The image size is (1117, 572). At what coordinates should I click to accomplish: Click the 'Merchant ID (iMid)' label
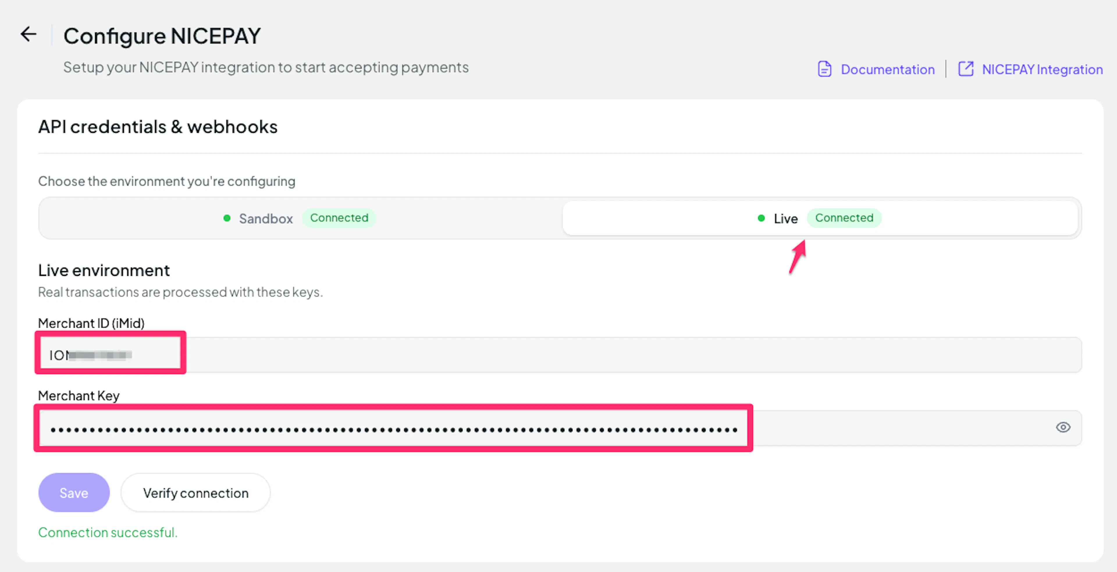92,323
